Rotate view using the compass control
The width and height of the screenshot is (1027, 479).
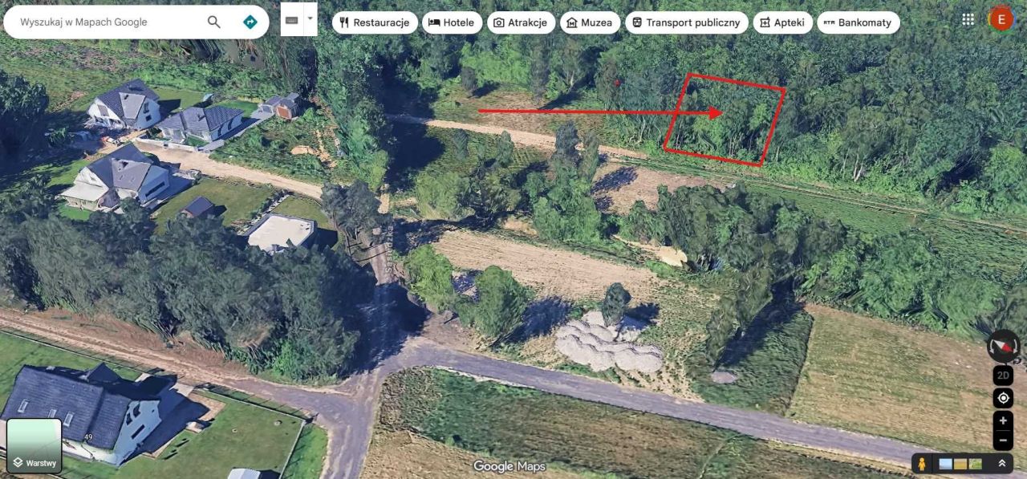coord(1003,346)
